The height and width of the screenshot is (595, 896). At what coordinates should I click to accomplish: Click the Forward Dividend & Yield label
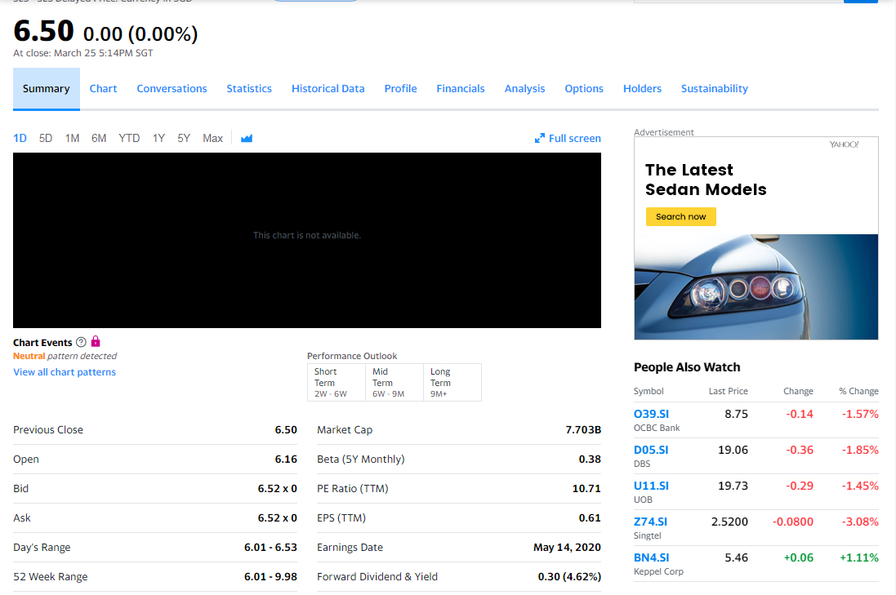(x=377, y=577)
